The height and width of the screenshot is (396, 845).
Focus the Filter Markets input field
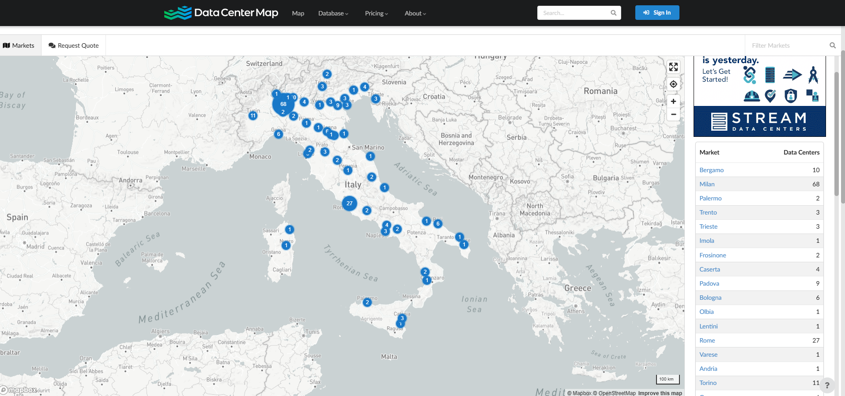coord(786,45)
